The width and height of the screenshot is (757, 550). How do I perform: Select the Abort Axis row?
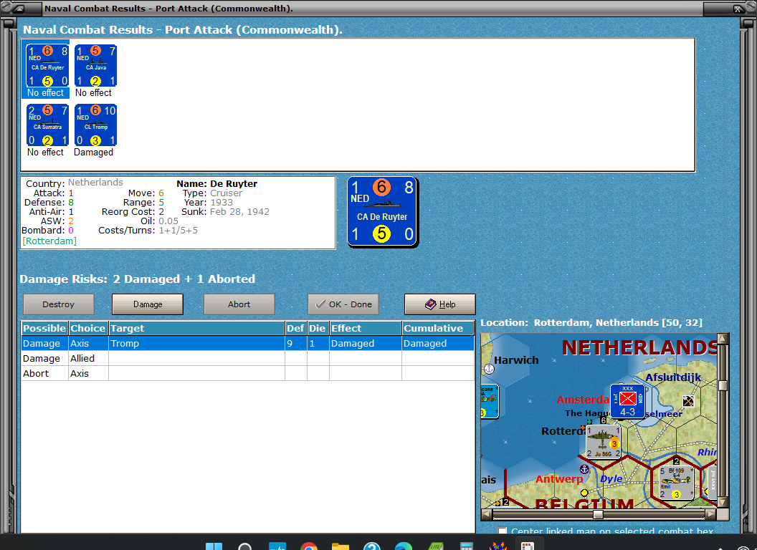[248, 373]
